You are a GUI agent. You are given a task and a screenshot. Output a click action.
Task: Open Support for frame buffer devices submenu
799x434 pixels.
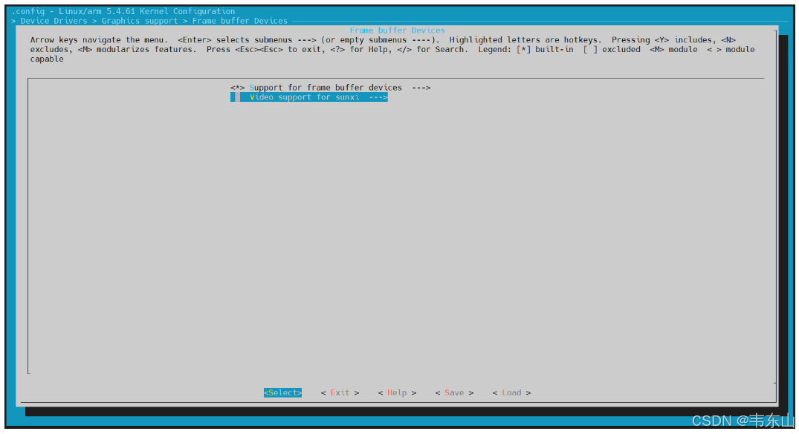330,88
